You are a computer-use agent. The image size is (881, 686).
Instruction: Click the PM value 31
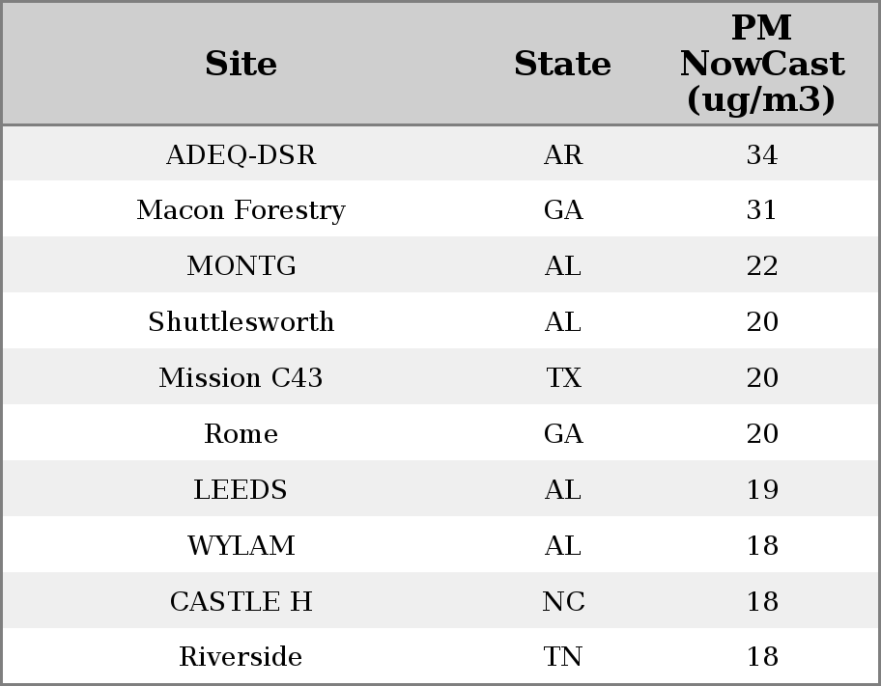[x=762, y=210]
